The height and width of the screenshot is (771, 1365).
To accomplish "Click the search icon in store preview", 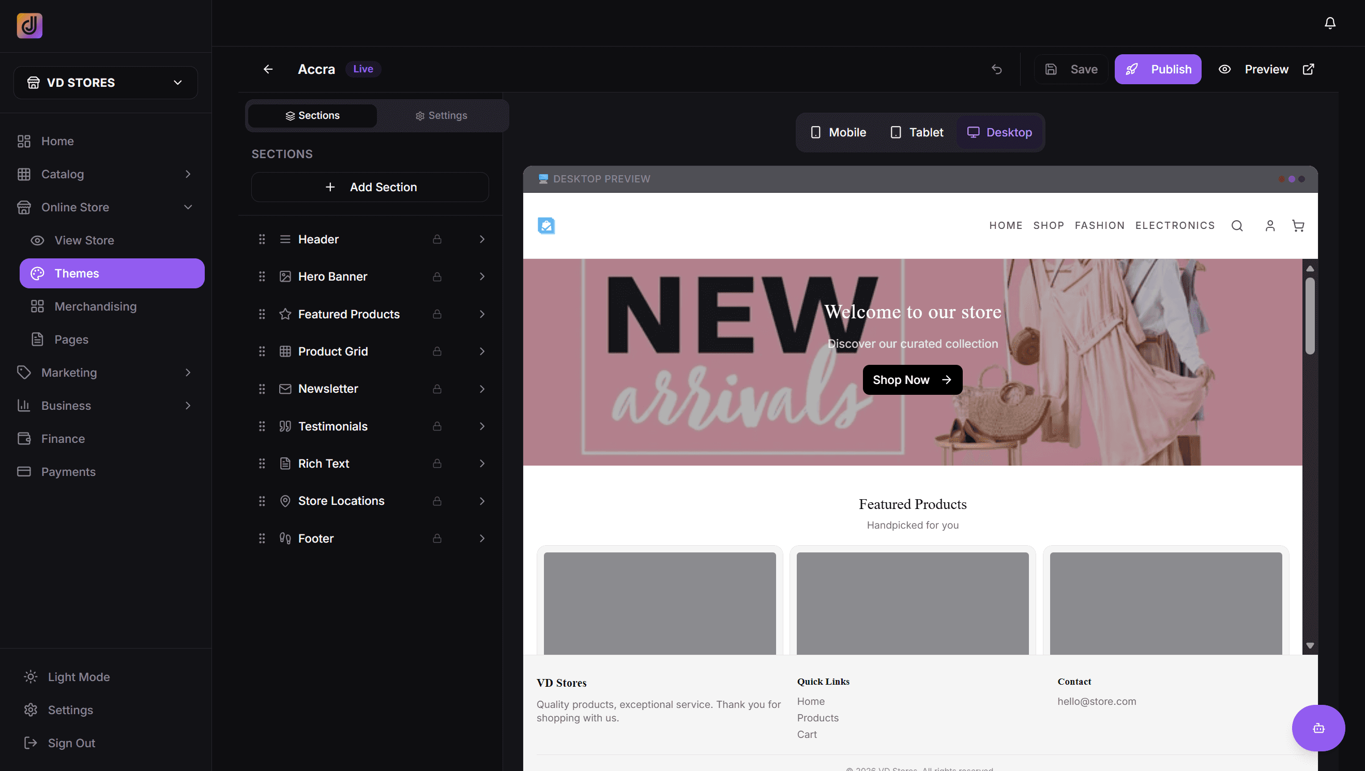I will pos(1237,226).
